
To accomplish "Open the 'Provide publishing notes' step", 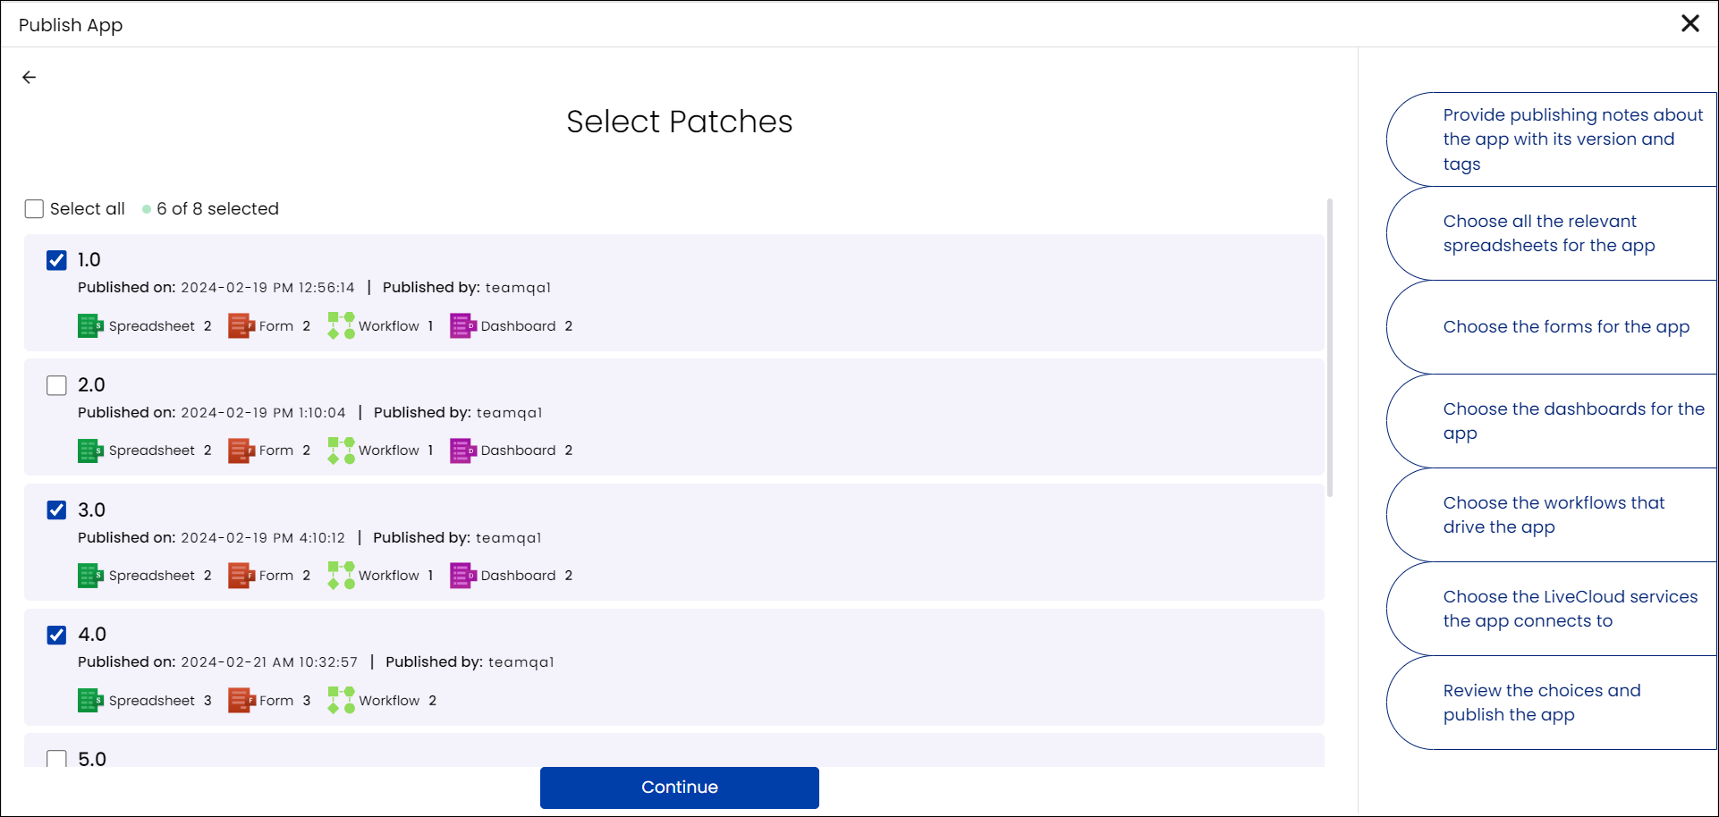I will point(1553,139).
